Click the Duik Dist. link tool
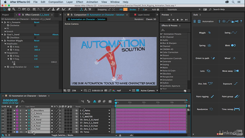This screenshot has width=245, height=138. point(205,84)
